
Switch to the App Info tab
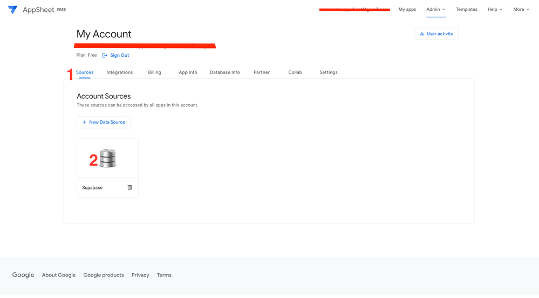tap(188, 72)
